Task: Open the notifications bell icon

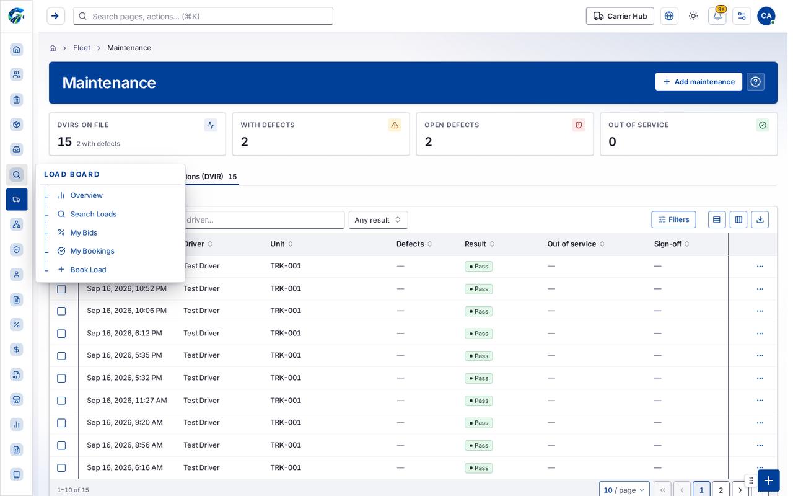Action: click(717, 16)
